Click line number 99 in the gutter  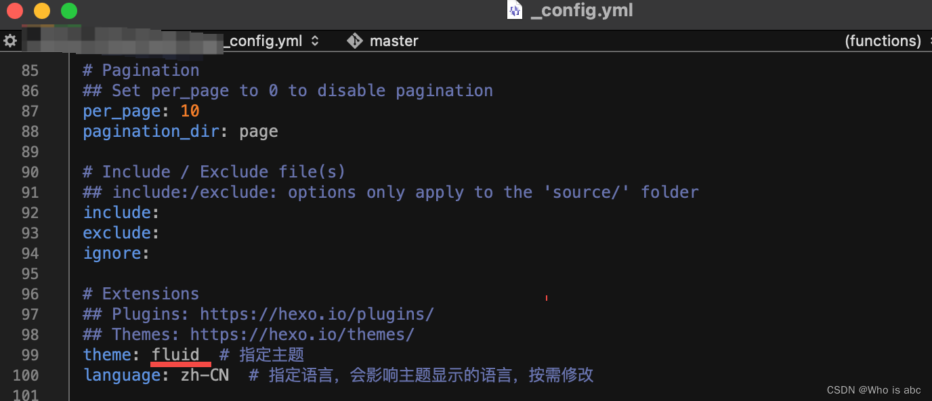30,354
